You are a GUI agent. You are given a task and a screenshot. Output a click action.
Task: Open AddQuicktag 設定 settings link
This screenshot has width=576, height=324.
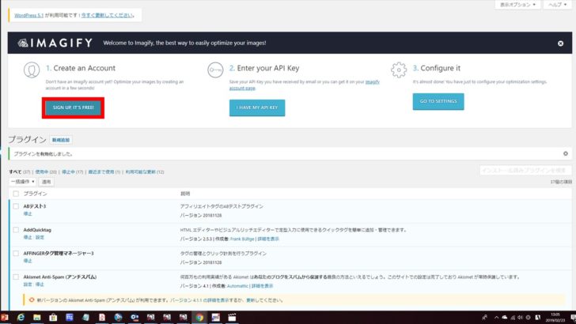click(x=40, y=237)
